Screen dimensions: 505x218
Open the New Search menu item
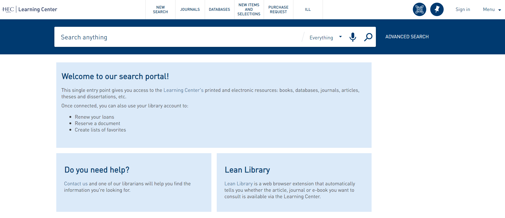(160, 10)
